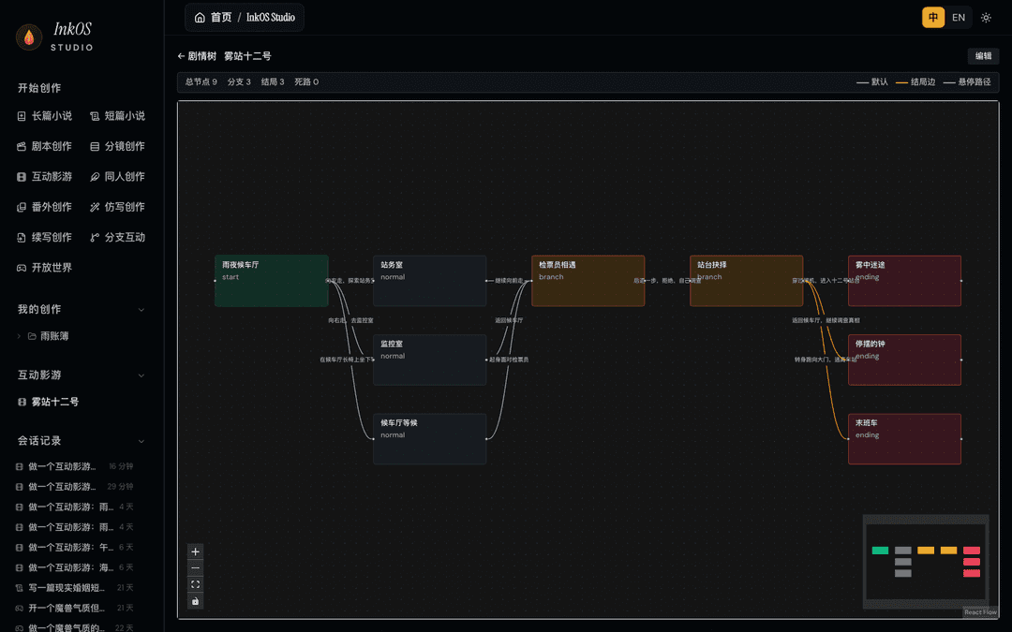1012x632 pixels.
Task: Open 同人创作
Action: tap(117, 177)
